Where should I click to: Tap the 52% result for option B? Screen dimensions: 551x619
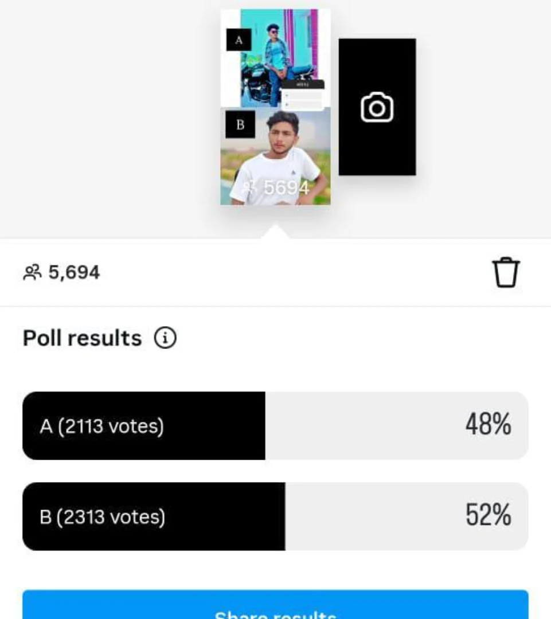pyautogui.click(x=487, y=516)
